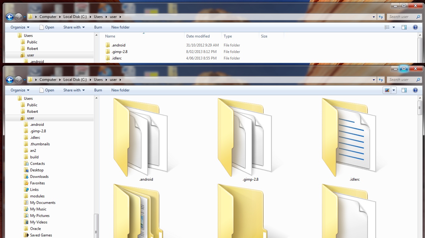Click the Refresh button in the large-icons window
Screen dimensions: 425x238
click(x=381, y=80)
